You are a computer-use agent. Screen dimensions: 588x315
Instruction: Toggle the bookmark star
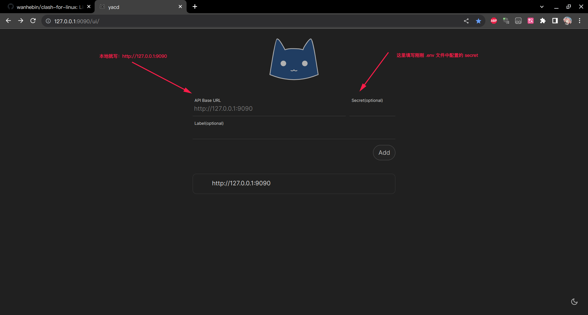tap(478, 21)
